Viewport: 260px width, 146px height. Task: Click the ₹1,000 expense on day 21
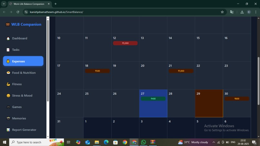coord(181,71)
